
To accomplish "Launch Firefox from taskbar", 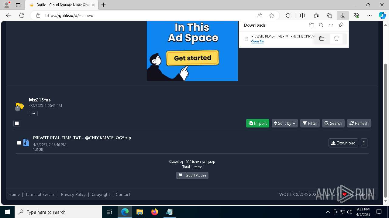I will pos(154,212).
